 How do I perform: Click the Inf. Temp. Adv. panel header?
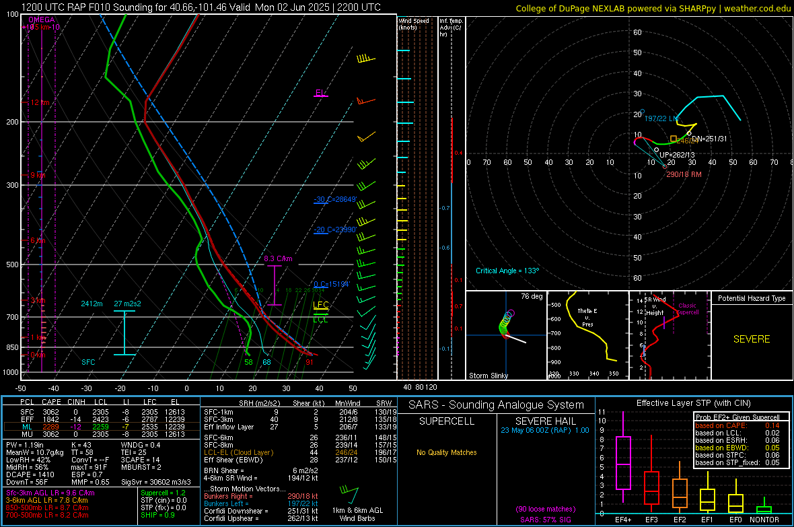[x=451, y=28]
